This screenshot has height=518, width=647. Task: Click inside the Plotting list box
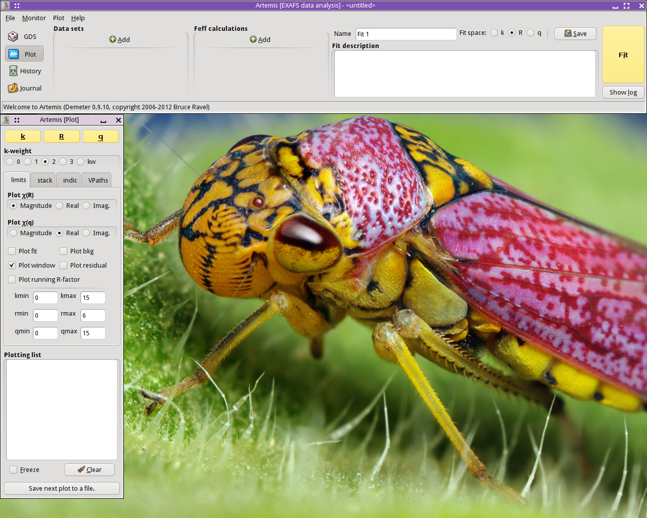point(62,410)
